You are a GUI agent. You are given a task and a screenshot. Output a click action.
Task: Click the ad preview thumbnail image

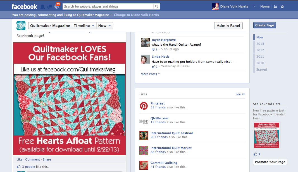pos(267,135)
